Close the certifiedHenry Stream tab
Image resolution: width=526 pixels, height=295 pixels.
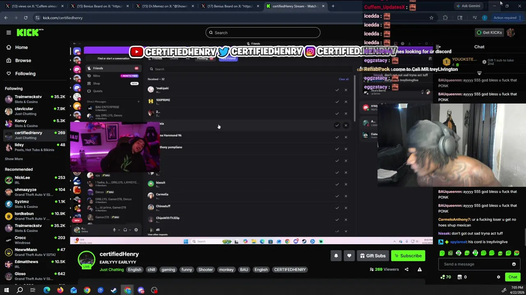click(323, 6)
